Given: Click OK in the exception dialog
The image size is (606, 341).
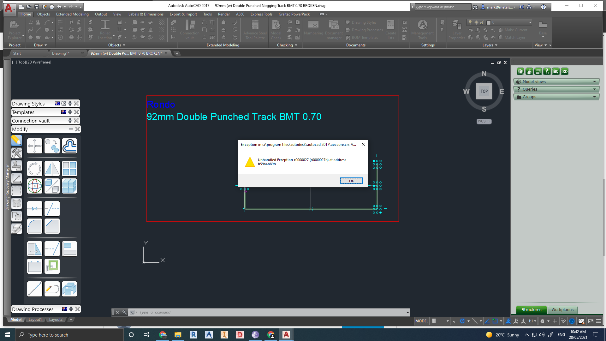Looking at the screenshot, I should click(x=351, y=181).
